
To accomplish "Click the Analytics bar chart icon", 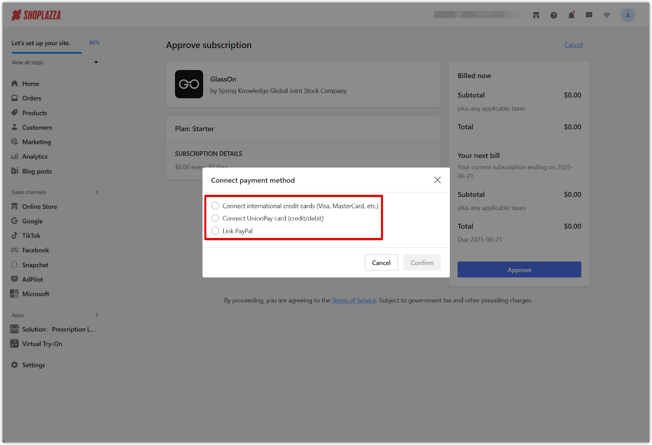I will tap(15, 156).
